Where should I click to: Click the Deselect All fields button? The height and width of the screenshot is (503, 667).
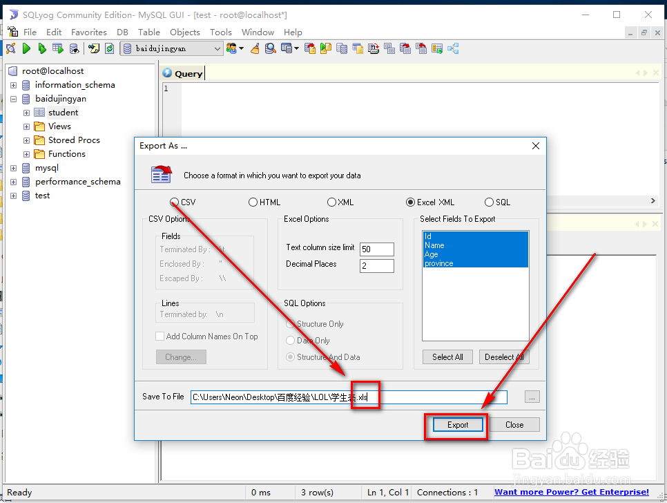coord(504,357)
